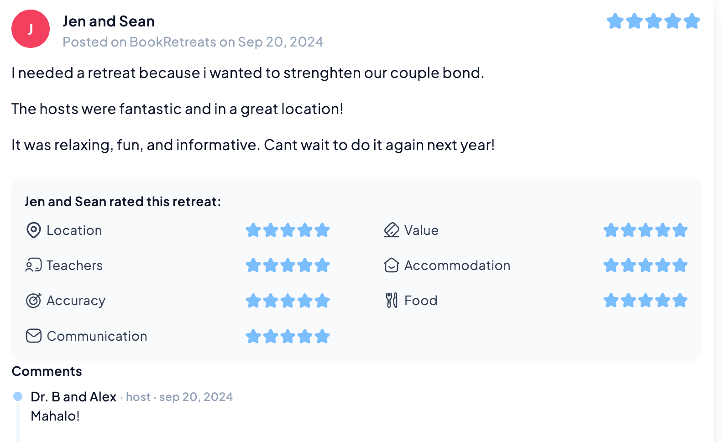Click the host name Dr. B and Alex
Viewport: 722px width, 442px height.
pos(73,397)
